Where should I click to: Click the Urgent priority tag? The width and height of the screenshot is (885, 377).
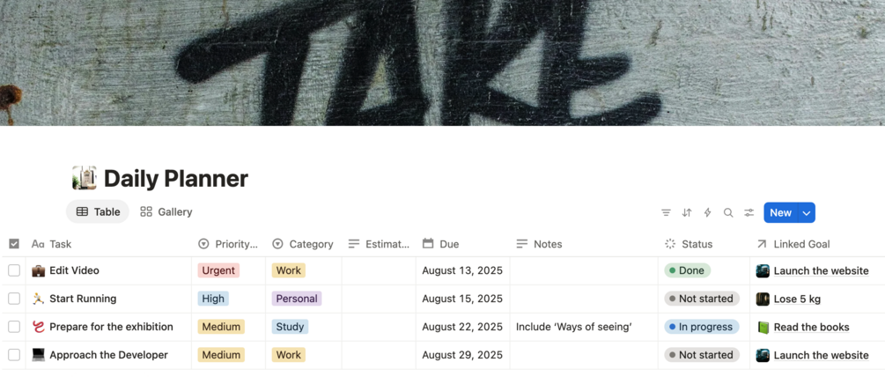coord(218,271)
